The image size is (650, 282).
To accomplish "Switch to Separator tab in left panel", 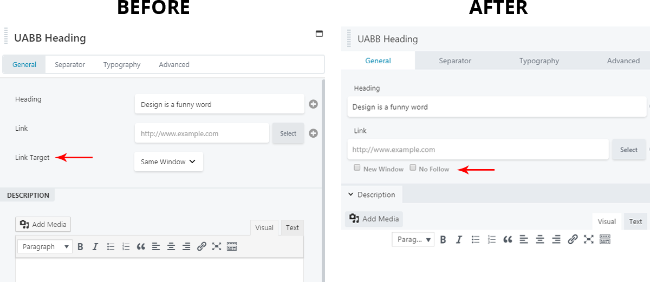I will pos(70,65).
